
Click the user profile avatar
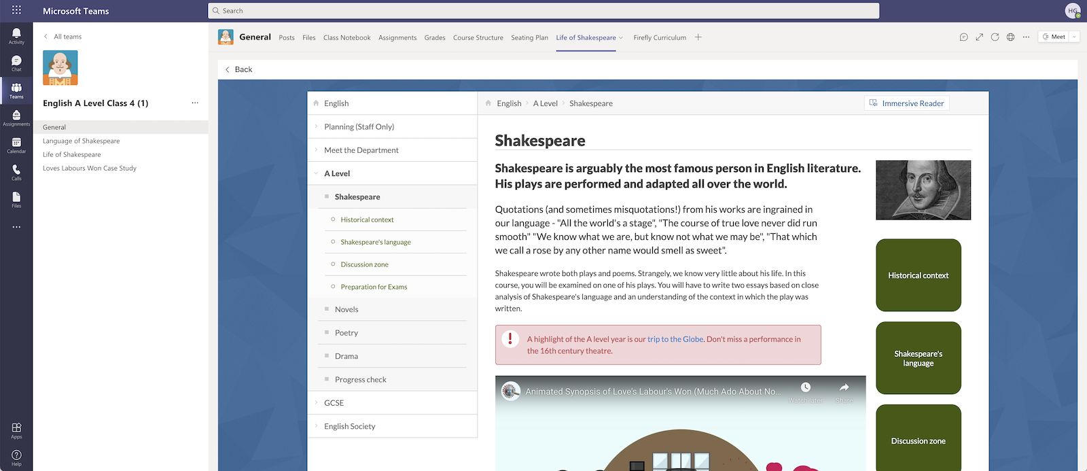[x=1073, y=10]
